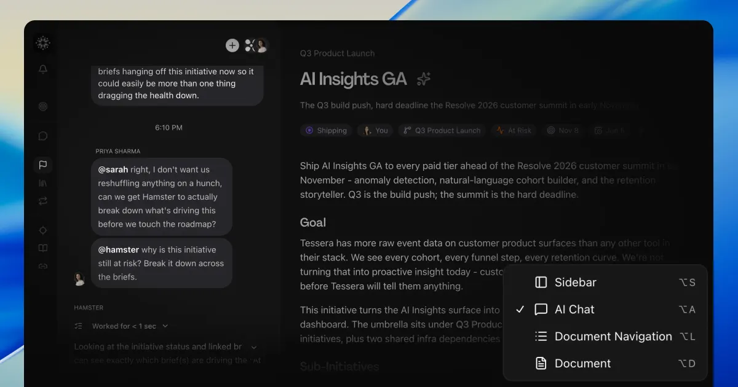
Task: Toggle the checked AI Chat menu item
Action: (x=605, y=310)
